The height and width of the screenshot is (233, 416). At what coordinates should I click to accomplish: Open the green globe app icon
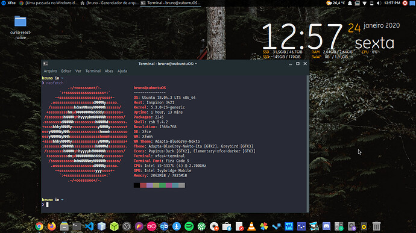(x=201, y=226)
